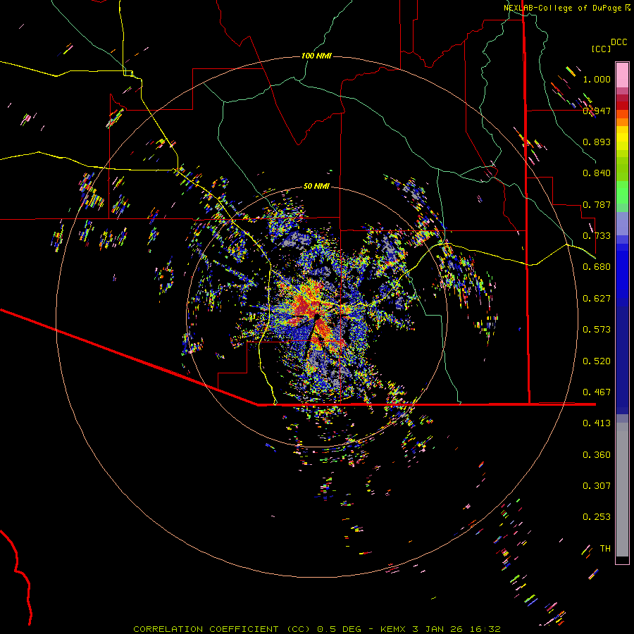Select the 0.360 scale value
The image size is (634, 634).
click(x=597, y=454)
